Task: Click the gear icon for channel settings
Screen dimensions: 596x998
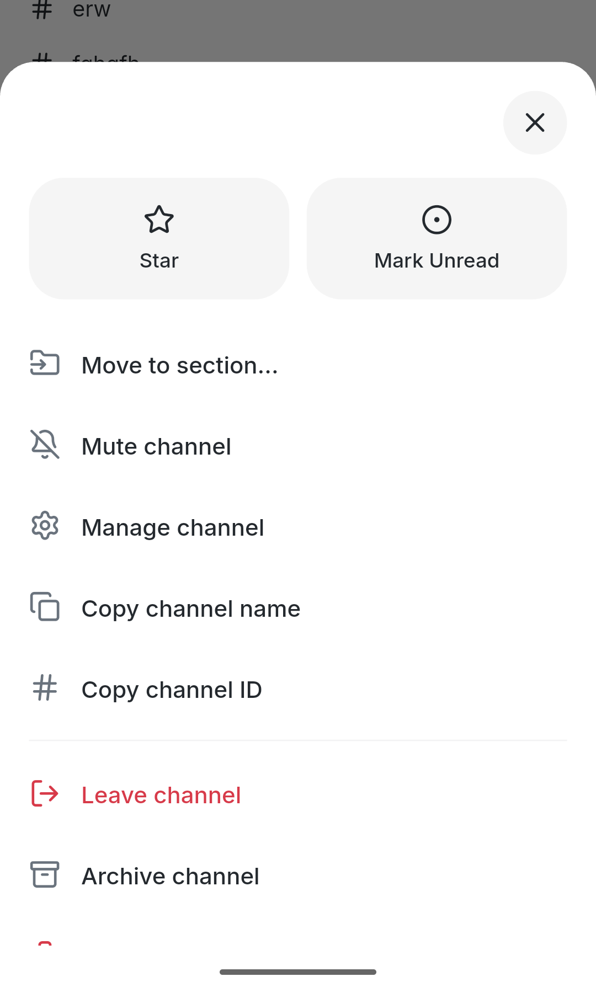Action: point(45,525)
